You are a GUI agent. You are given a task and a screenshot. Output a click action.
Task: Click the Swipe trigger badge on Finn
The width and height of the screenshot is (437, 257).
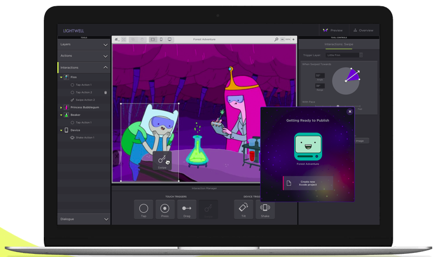coord(162,161)
